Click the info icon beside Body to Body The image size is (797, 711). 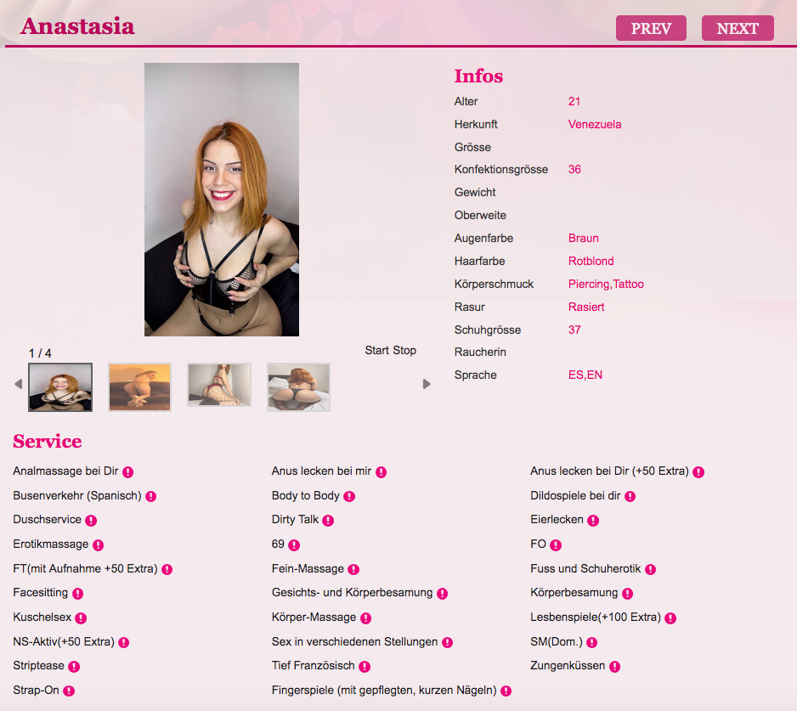(x=349, y=496)
